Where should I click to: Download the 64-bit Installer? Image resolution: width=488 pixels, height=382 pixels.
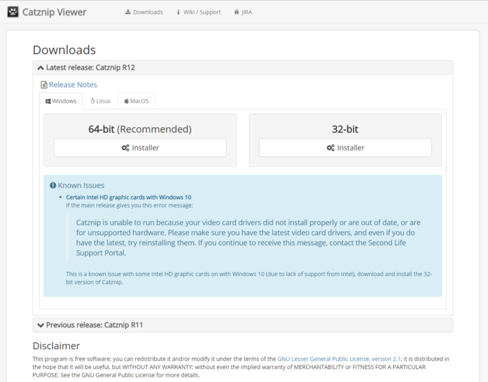click(140, 148)
